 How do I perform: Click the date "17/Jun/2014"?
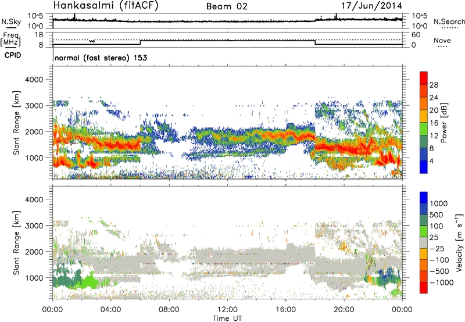coord(372,6)
